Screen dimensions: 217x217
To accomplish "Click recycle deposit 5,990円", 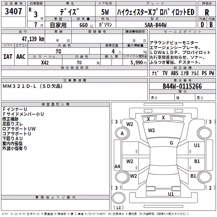I will pos(139,63).
